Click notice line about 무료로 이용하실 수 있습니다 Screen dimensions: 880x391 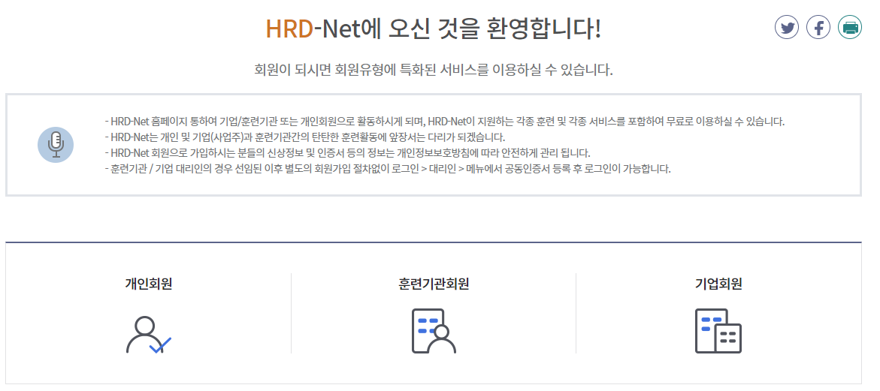[444, 122]
